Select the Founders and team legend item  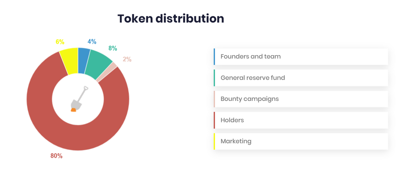[x=250, y=56]
